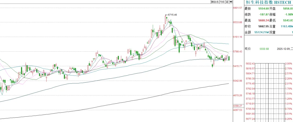Toggle the 均线 moving average lines
The height and width of the screenshot is (122, 293).
pos(222,2)
